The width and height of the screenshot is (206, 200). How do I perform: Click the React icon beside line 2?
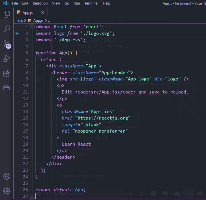tap(17, 33)
